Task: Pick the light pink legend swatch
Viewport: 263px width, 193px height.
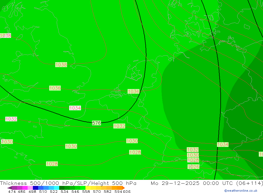Action: [30, 188]
